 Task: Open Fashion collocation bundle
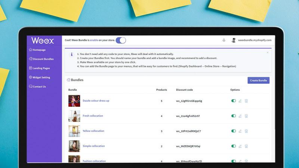pyautogui.click(x=94, y=161)
